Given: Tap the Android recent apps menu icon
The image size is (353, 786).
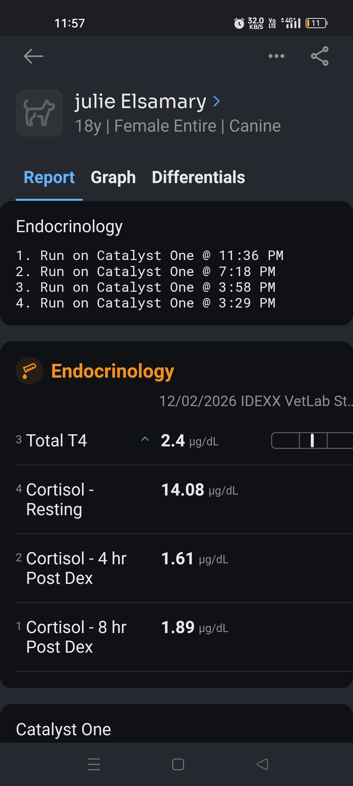Looking at the screenshot, I should click(x=94, y=764).
